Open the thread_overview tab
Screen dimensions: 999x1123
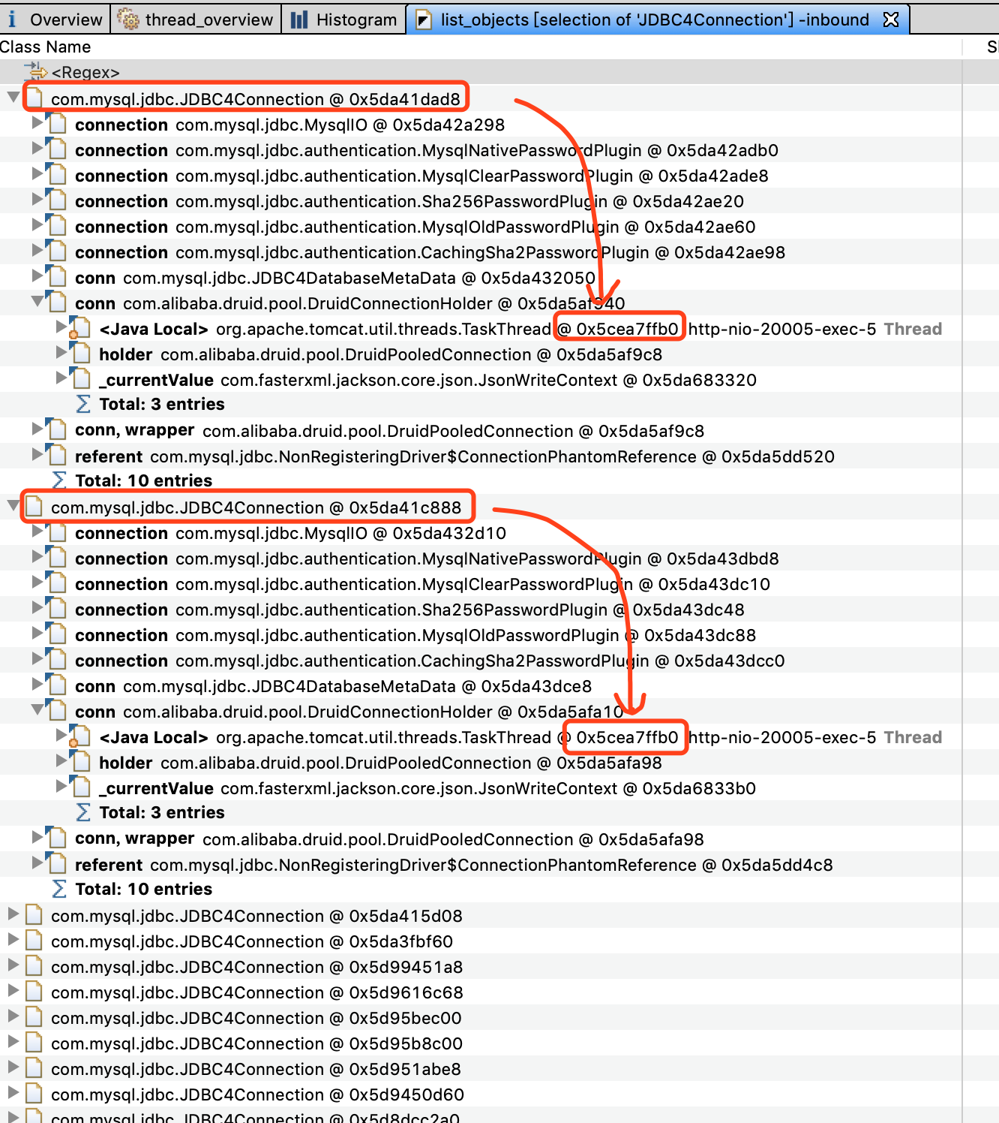point(196,20)
